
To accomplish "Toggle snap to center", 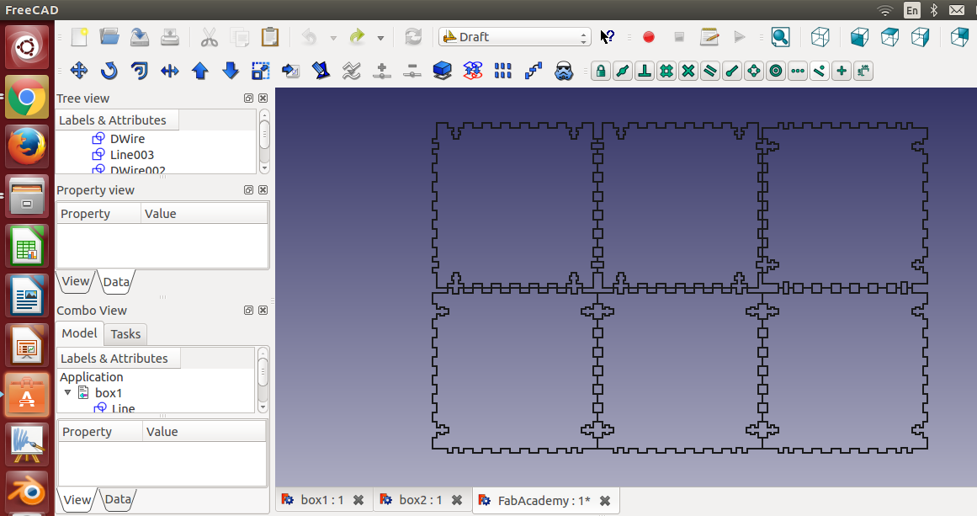I will [x=776, y=71].
